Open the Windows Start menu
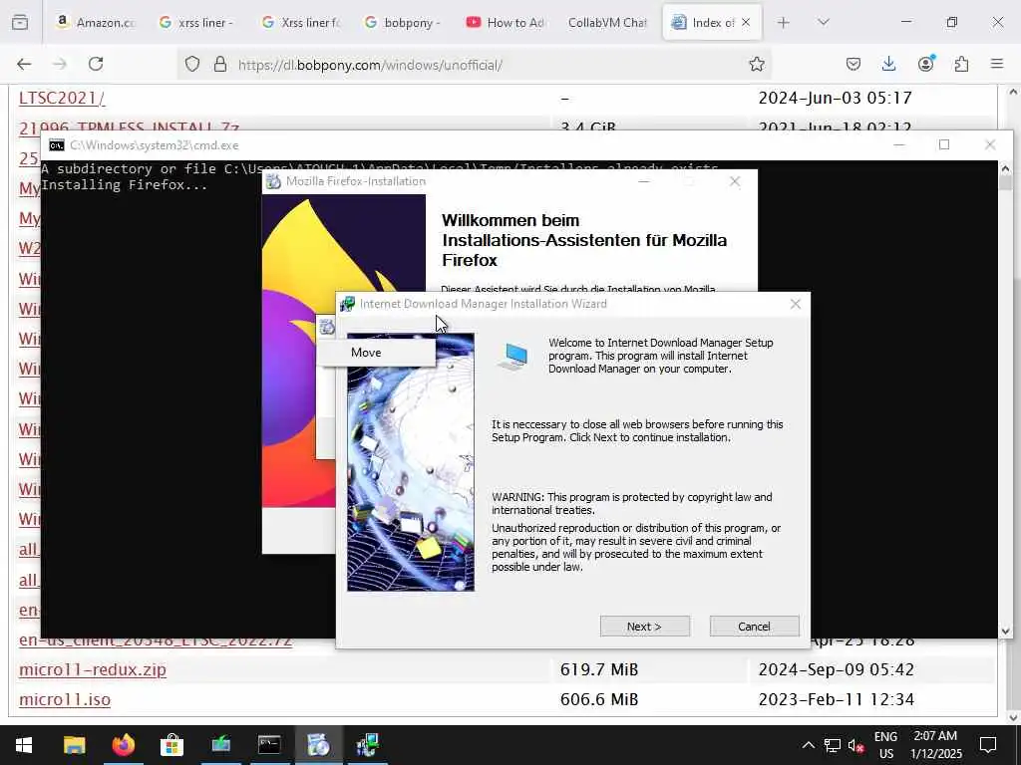The image size is (1021, 765). (x=24, y=745)
